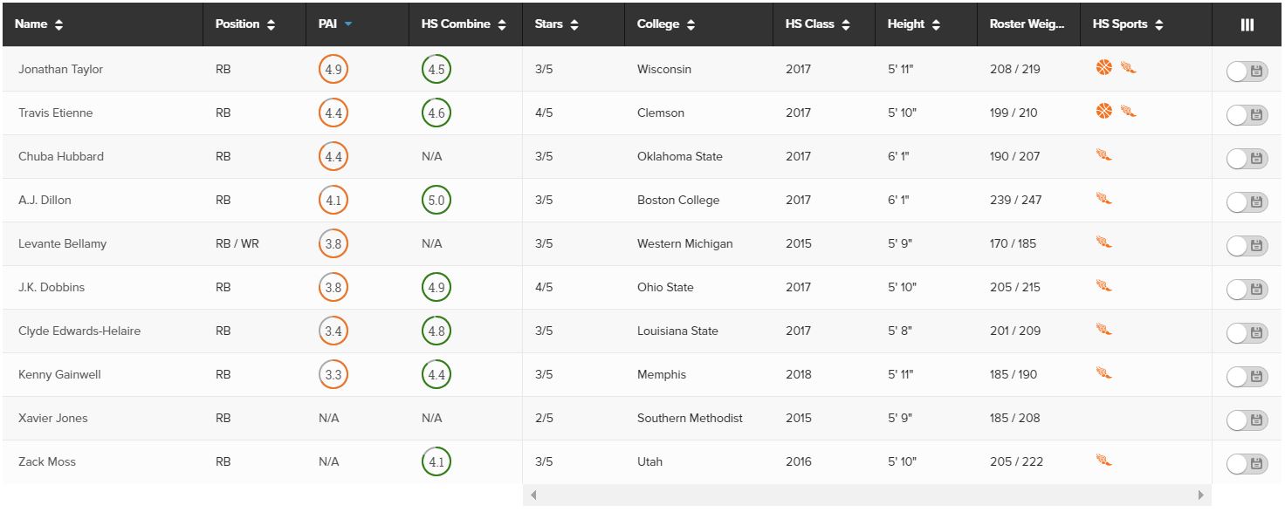This screenshot has height=512, width=1285.
Task: Click the College column header
Action: click(666, 24)
